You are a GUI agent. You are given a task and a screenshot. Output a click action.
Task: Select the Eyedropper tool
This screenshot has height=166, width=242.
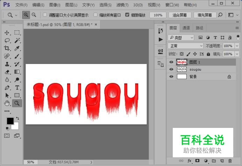coord(17,48)
